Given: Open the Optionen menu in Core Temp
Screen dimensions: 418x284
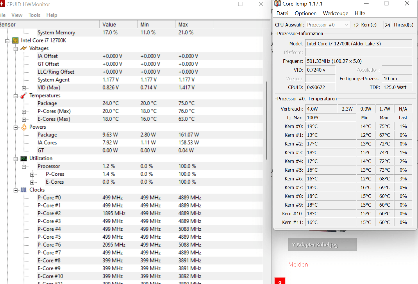Looking at the screenshot, I should 306,13.
